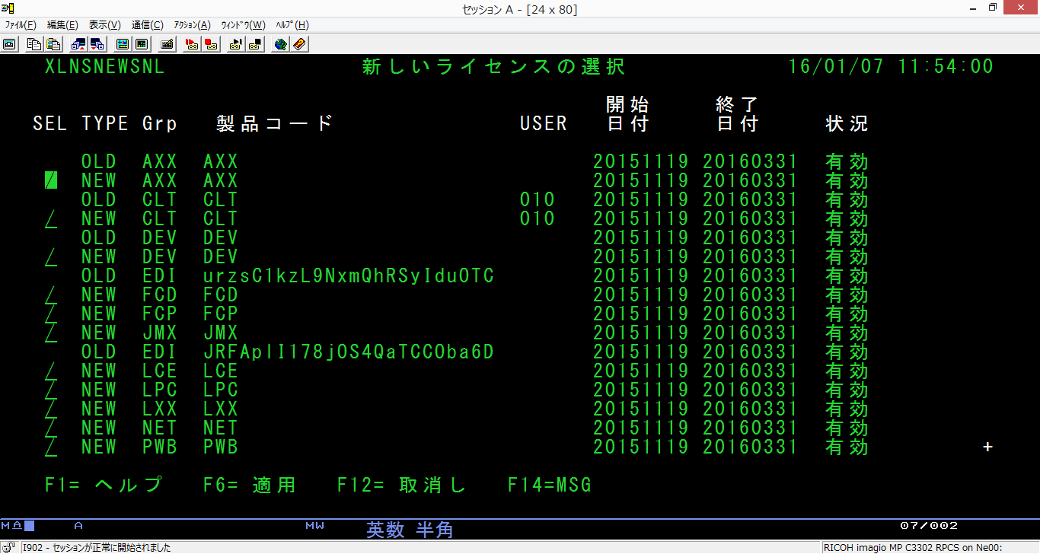The height and width of the screenshot is (554, 1040).
Task: Open the keyboard remap toolbar icon
Action: coord(167,44)
